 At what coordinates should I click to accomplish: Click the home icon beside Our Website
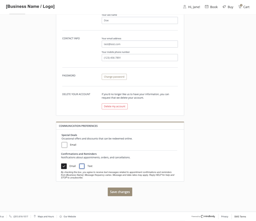pyautogui.click(x=61, y=216)
